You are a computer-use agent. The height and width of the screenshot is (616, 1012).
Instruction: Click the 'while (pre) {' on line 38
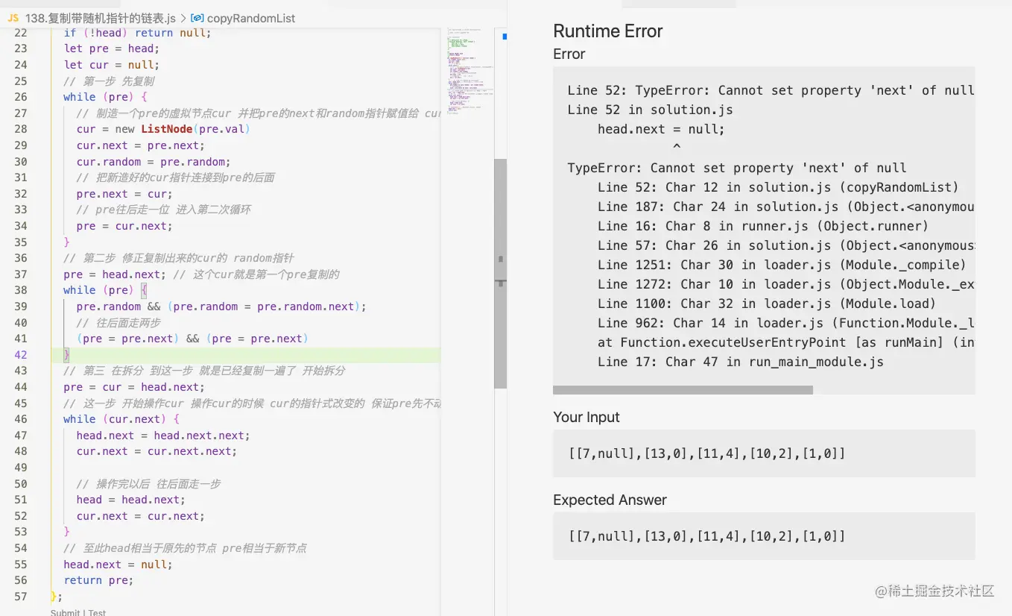(x=105, y=290)
